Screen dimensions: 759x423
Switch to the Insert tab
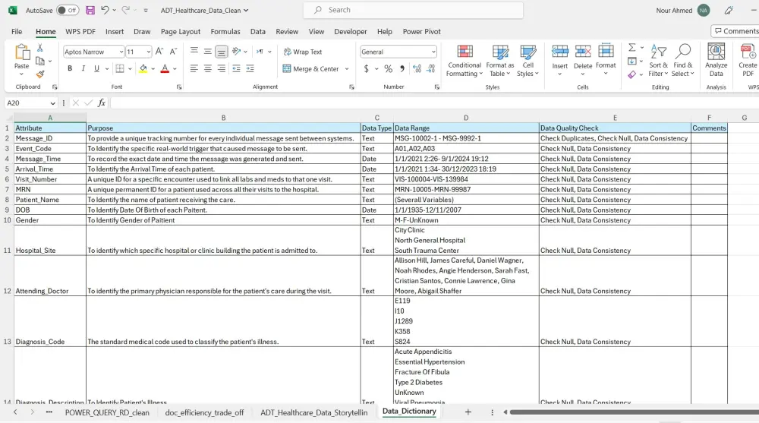(x=115, y=31)
